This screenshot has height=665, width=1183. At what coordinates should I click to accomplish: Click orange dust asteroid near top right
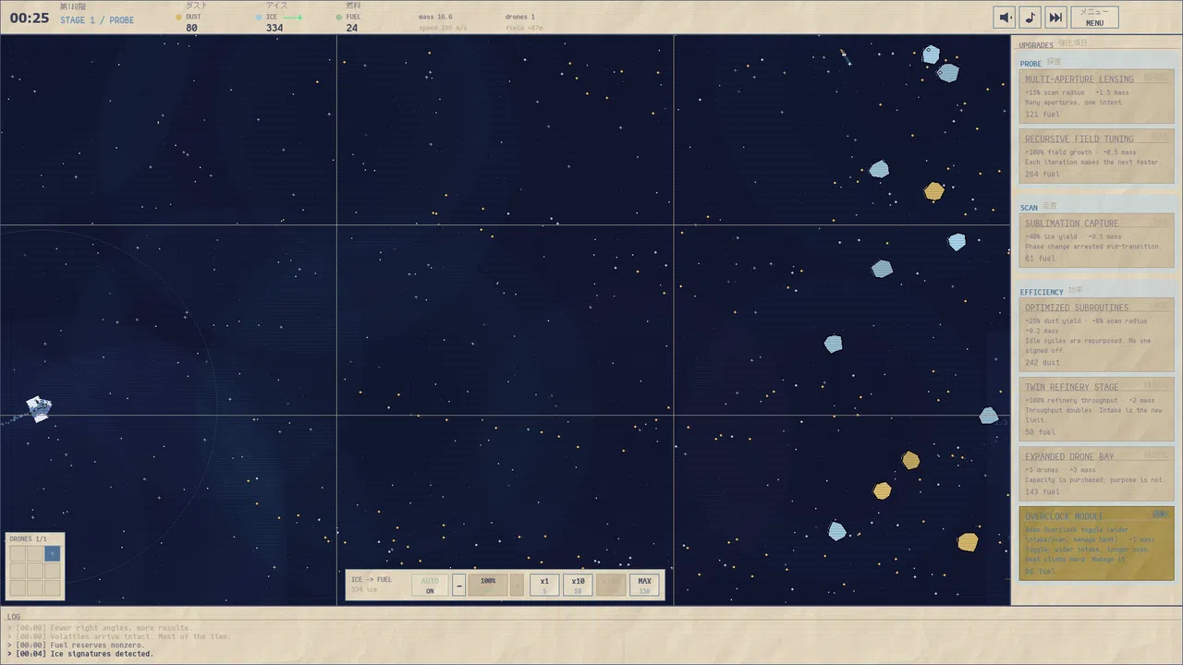point(934,191)
